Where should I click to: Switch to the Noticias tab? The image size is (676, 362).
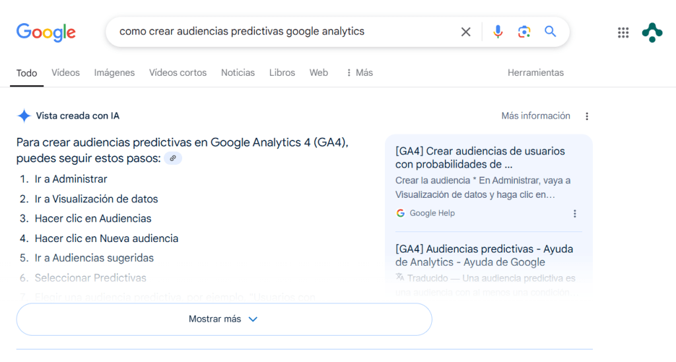[238, 73]
